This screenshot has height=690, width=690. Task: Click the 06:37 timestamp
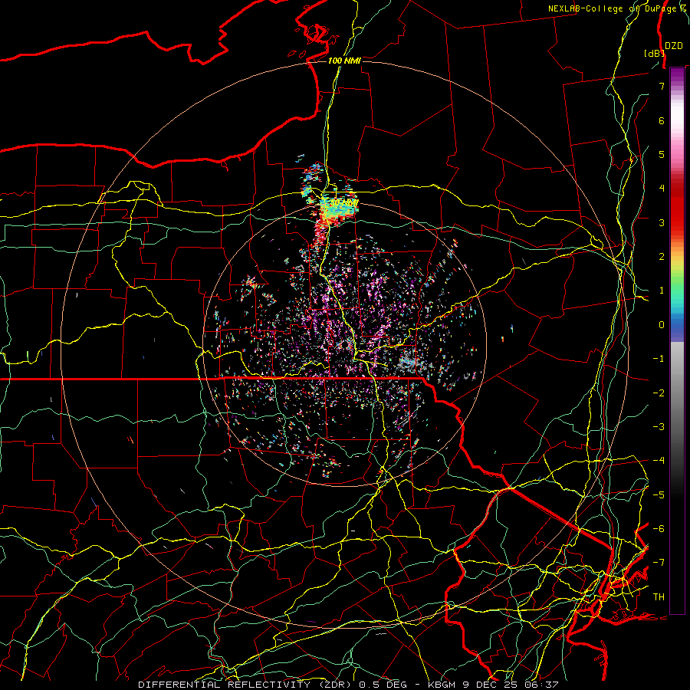coord(541,685)
